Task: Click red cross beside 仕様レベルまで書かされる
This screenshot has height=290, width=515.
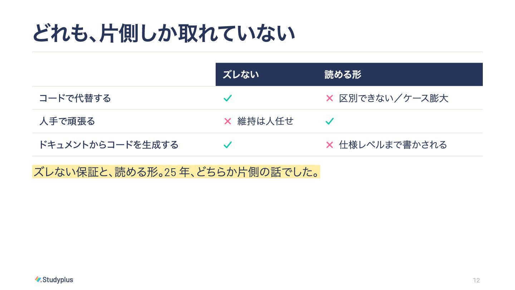Action: (329, 145)
